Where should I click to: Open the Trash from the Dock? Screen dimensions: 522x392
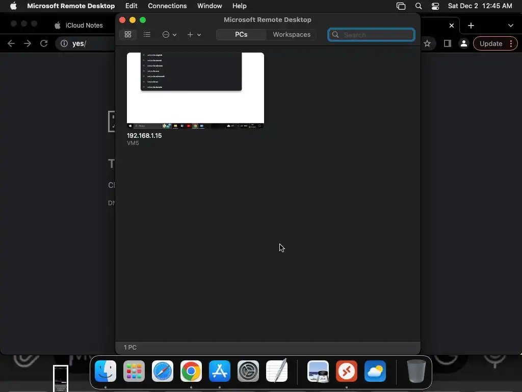(416, 371)
